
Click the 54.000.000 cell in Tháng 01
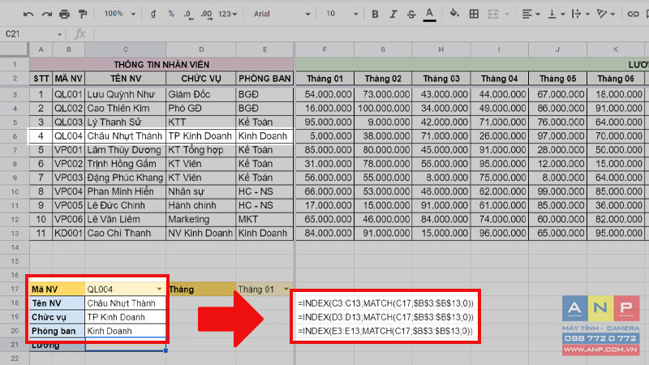click(x=324, y=94)
